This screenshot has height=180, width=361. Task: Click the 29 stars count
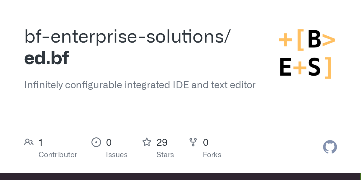coord(162,142)
